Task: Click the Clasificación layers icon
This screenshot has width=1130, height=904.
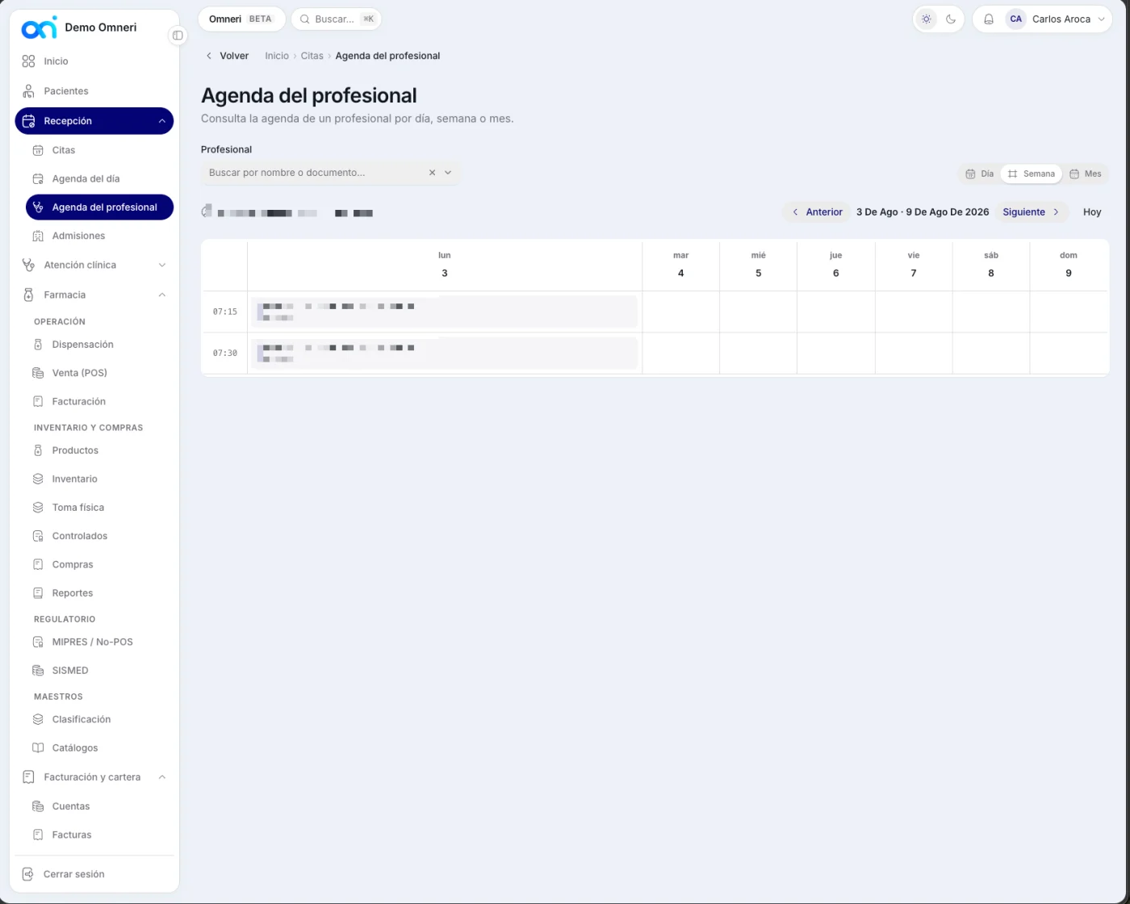Action: (x=38, y=719)
